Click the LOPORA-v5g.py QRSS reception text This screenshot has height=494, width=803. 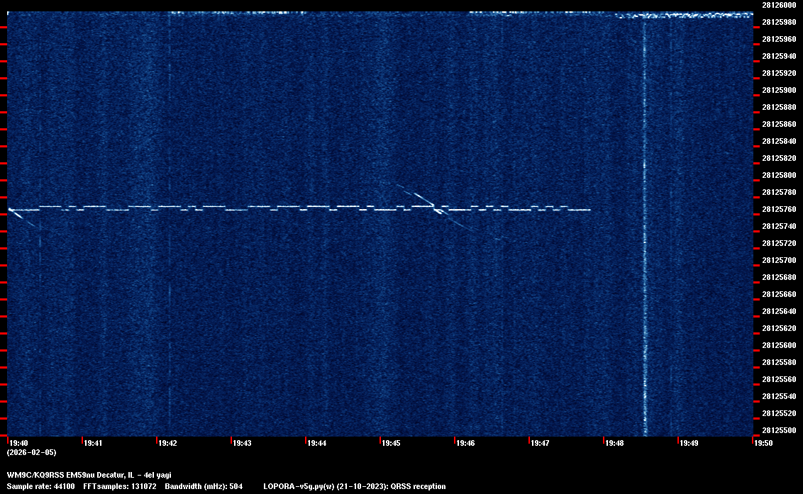coord(354,487)
